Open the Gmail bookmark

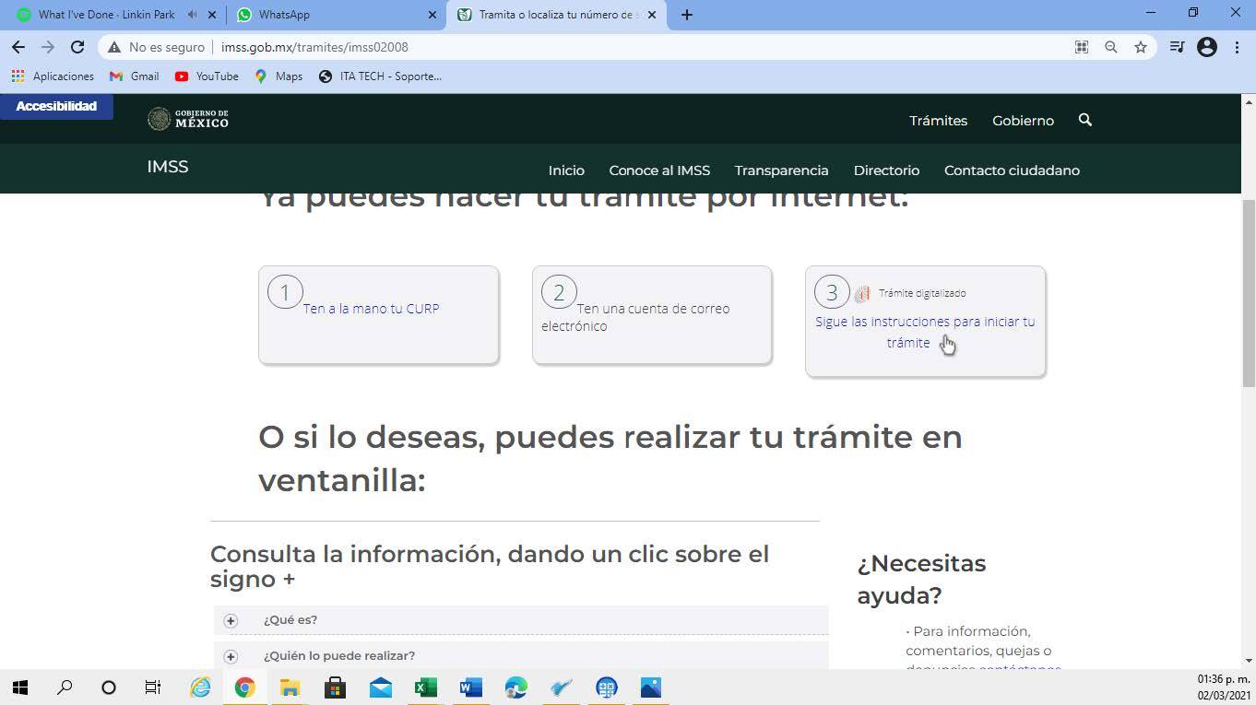tap(135, 76)
